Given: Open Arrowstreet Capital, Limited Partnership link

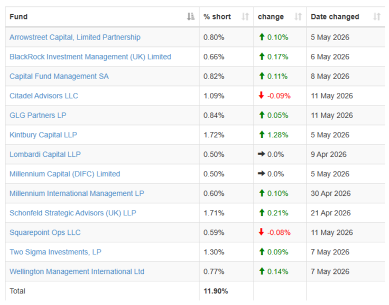Looking at the screenshot, I should pos(75,37).
